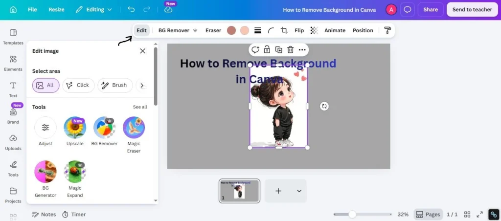The height and width of the screenshot is (221, 501).
Task: Select page 1 thumbnail
Action: 239,191
